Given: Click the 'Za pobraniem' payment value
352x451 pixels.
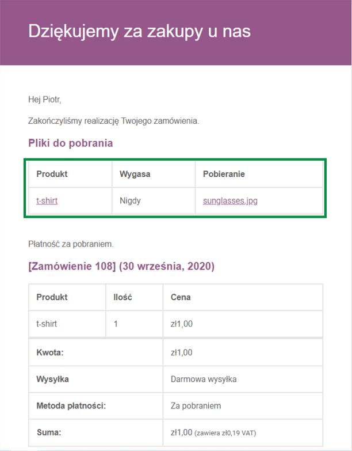Looking at the screenshot, I should 196,406.
